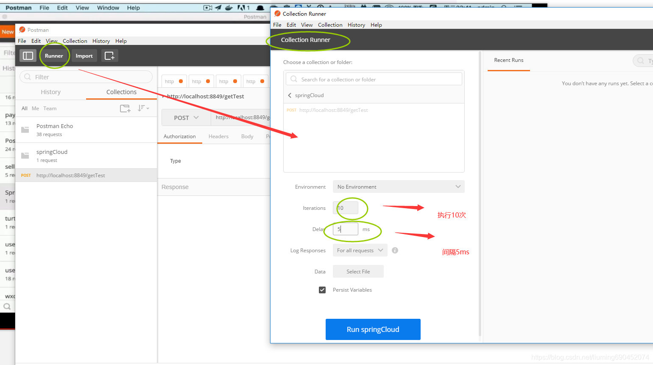Open collections sort order dropdown
653x365 pixels.
tap(143, 109)
